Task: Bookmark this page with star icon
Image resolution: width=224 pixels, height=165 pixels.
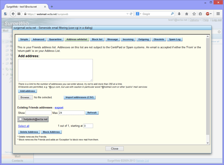Action: [x=194, y=14]
